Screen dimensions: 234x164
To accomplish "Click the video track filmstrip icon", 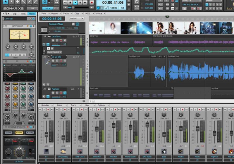I will click(x=44, y=30).
